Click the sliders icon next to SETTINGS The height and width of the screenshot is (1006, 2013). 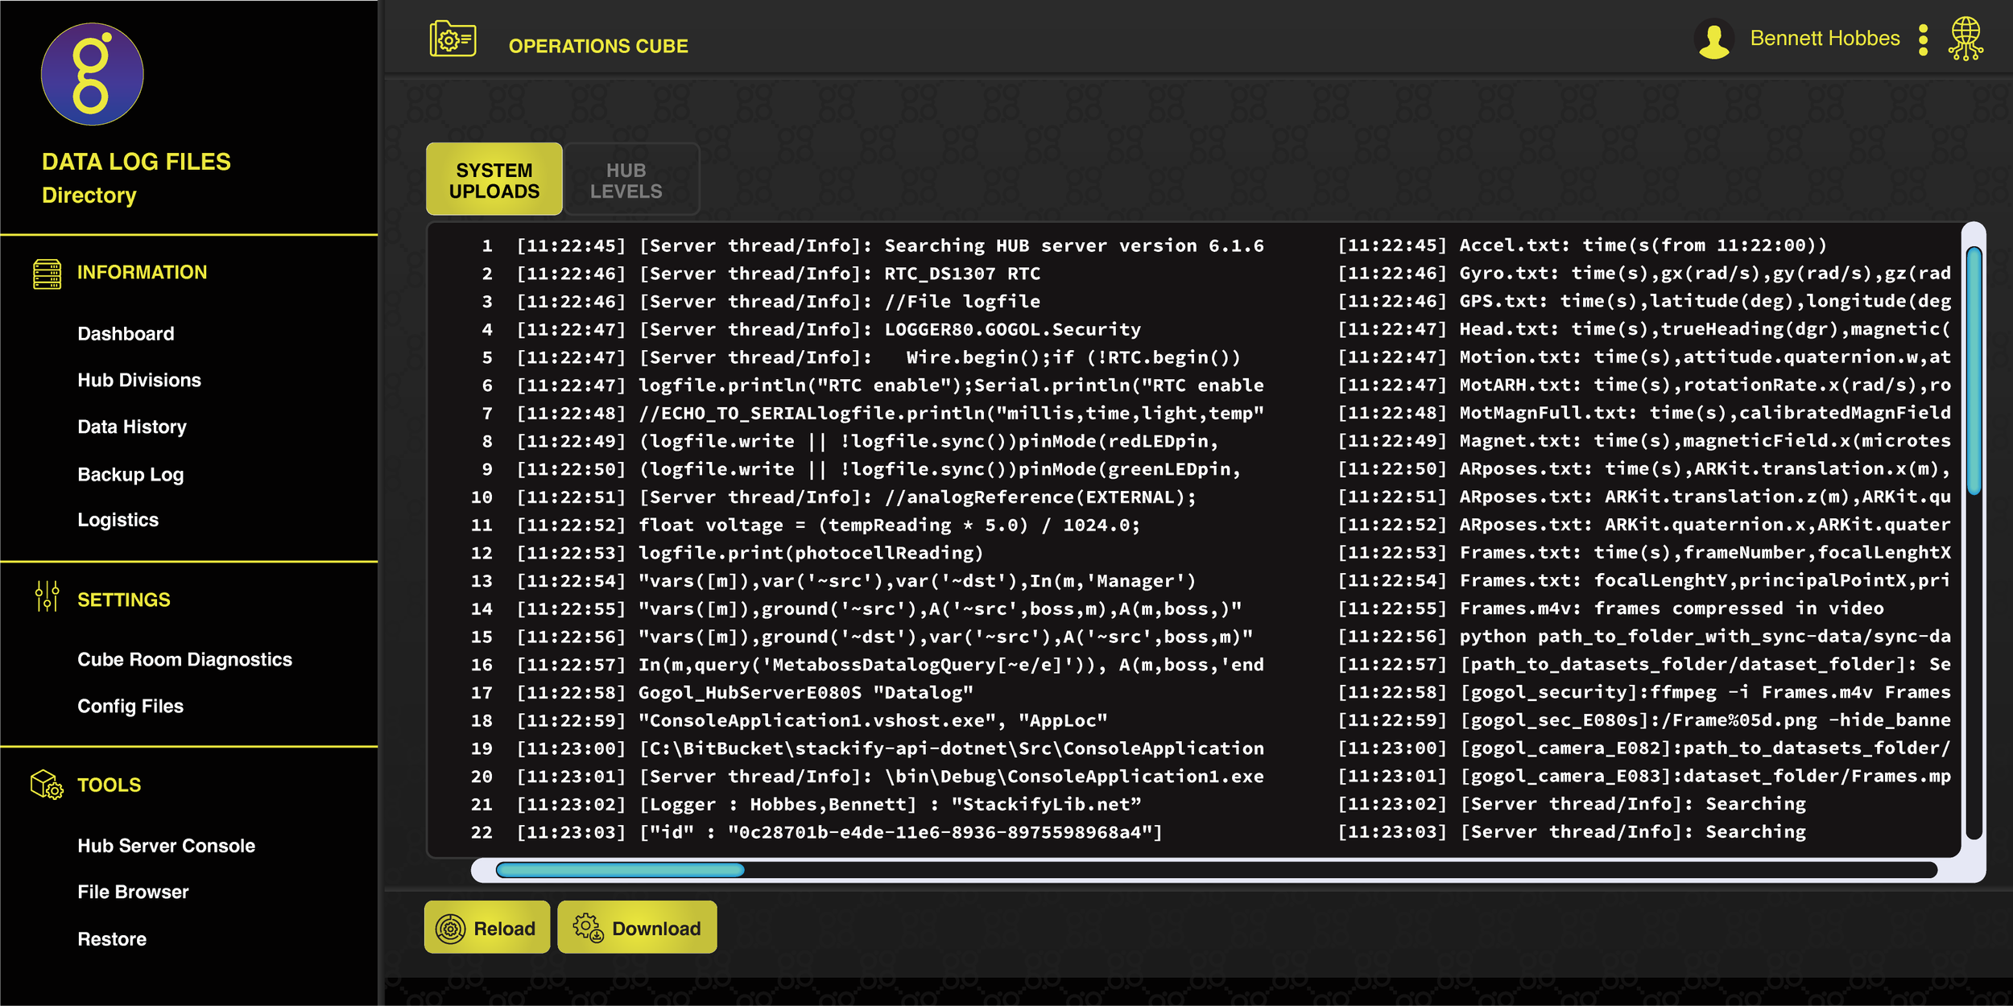click(46, 599)
